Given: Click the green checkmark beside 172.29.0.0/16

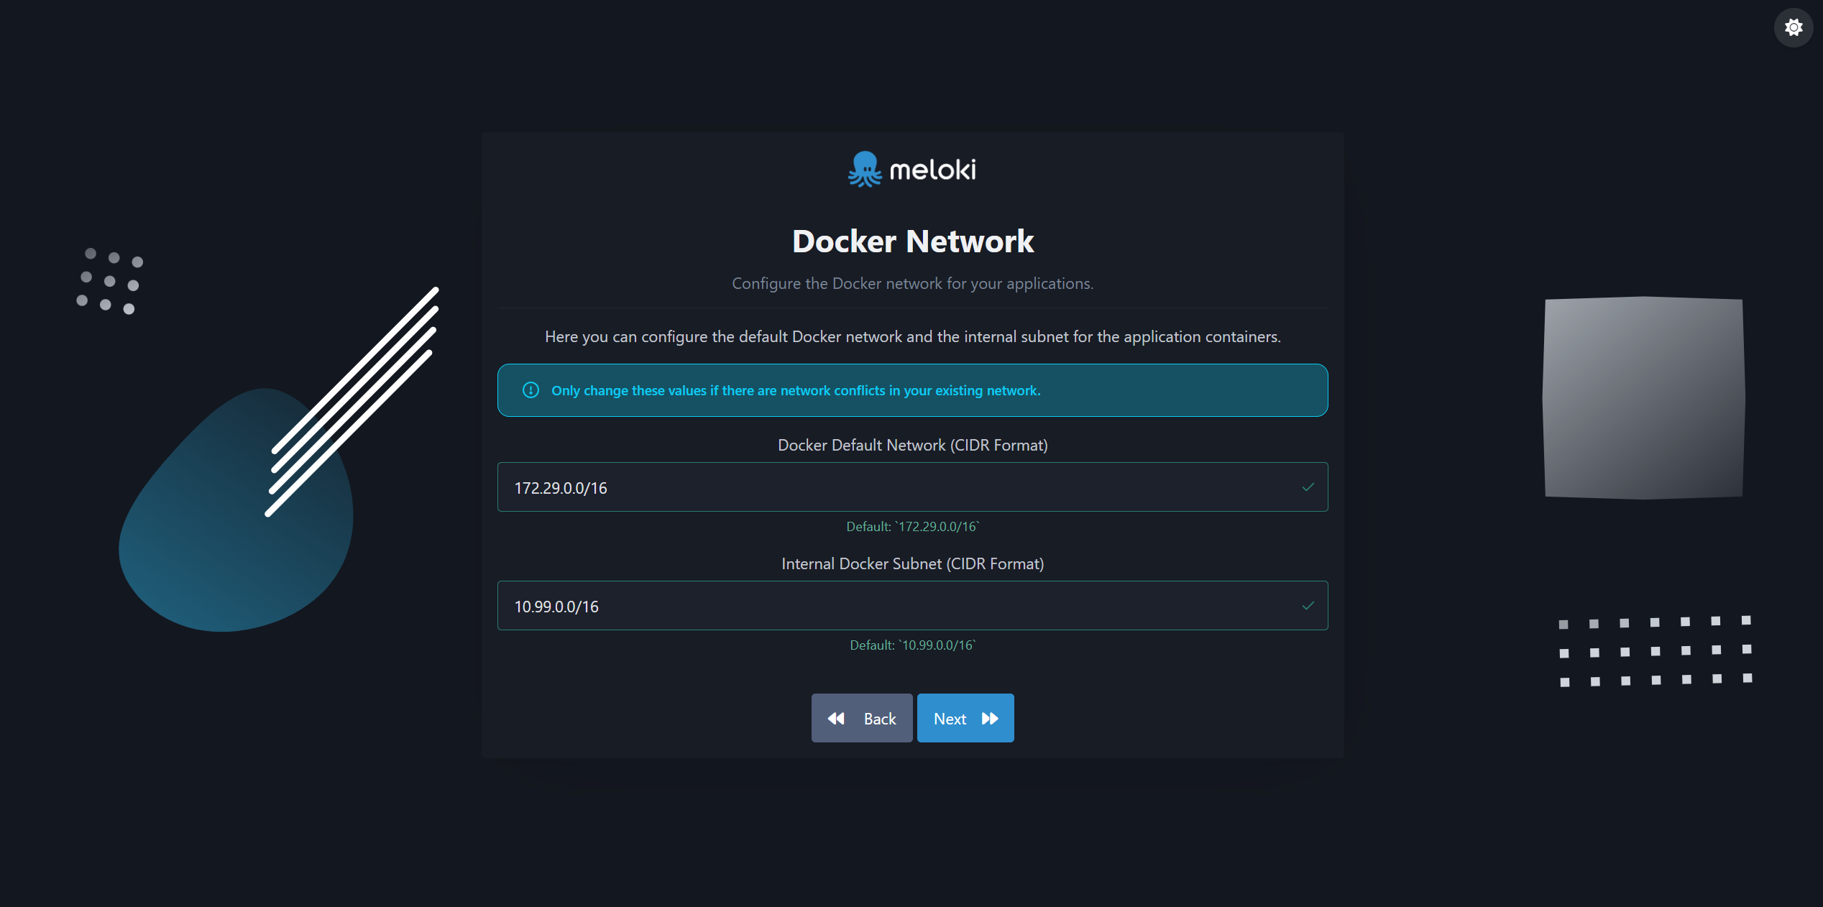Looking at the screenshot, I should click(x=1308, y=487).
